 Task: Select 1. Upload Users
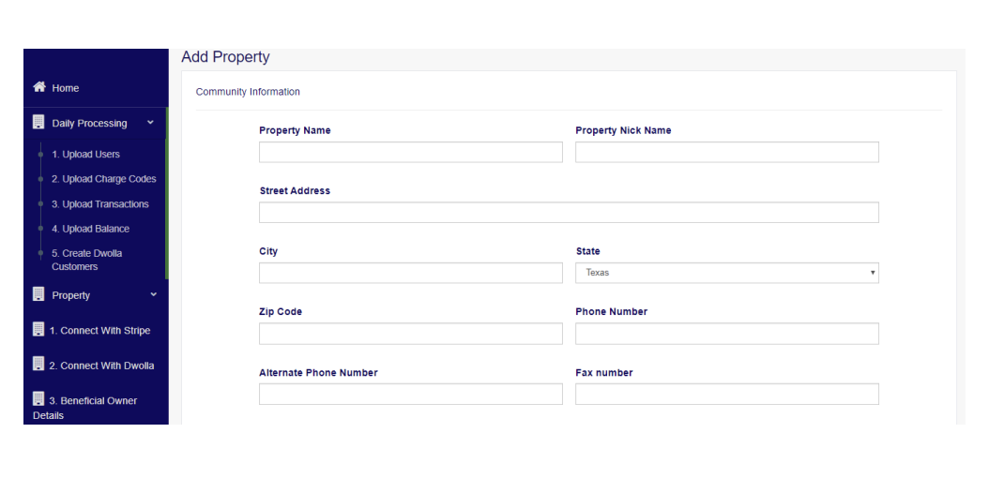85,155
